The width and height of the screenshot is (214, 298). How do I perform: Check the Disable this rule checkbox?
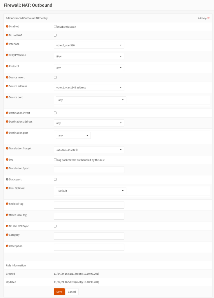pyautogui.click(x=55, y=26)
